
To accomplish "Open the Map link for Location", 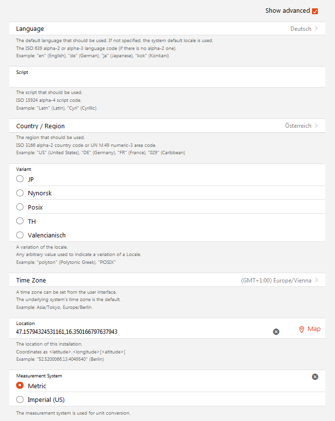I will [x=313, y=329].
